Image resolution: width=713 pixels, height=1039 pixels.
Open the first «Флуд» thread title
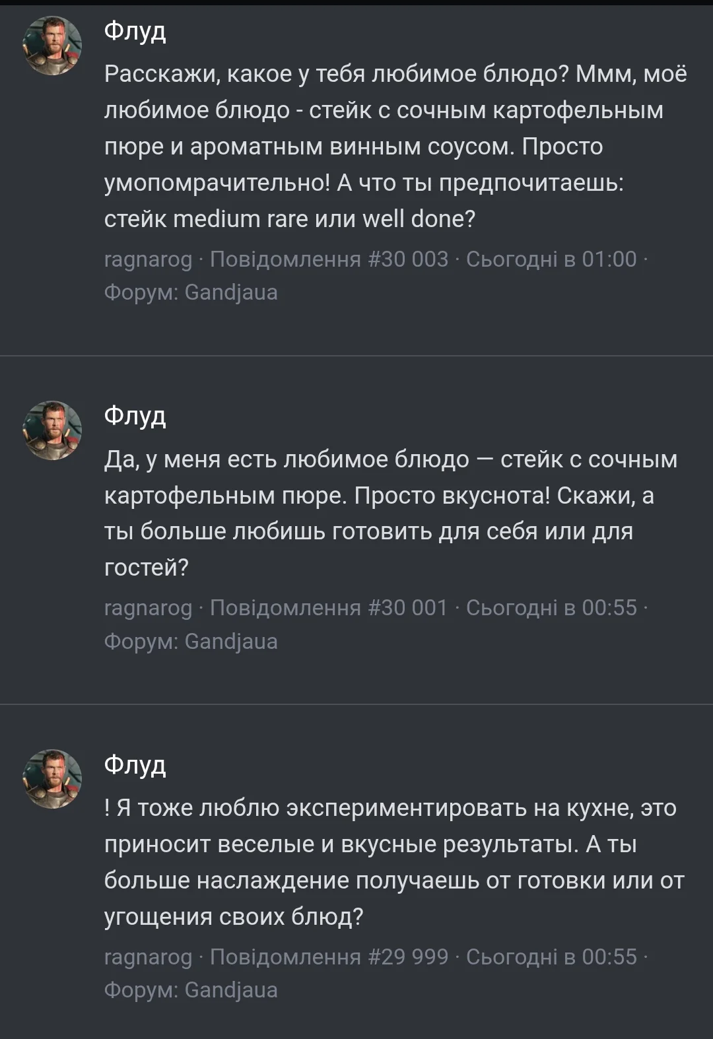tap(136, 31)
